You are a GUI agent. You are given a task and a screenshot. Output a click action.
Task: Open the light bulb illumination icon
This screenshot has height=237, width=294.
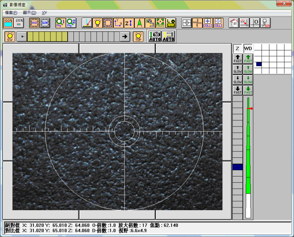97,23
